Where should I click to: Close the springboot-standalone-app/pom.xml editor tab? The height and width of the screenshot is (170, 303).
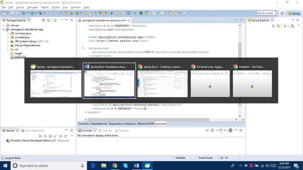(129, 20)
